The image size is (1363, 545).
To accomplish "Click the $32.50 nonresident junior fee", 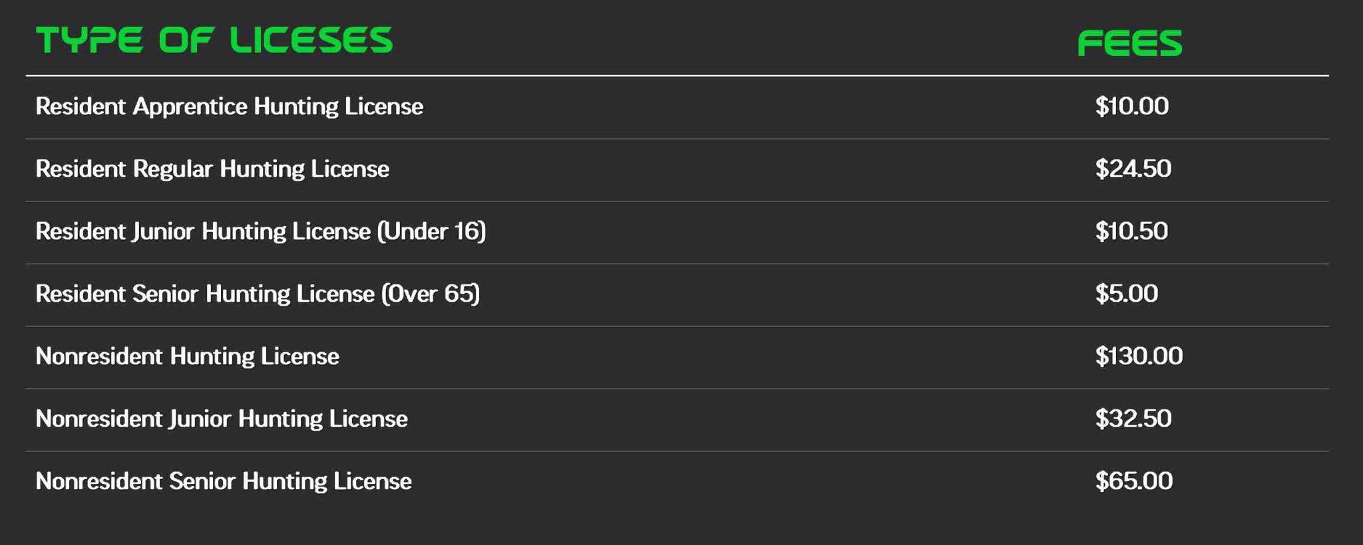I will coord(1133,419).
